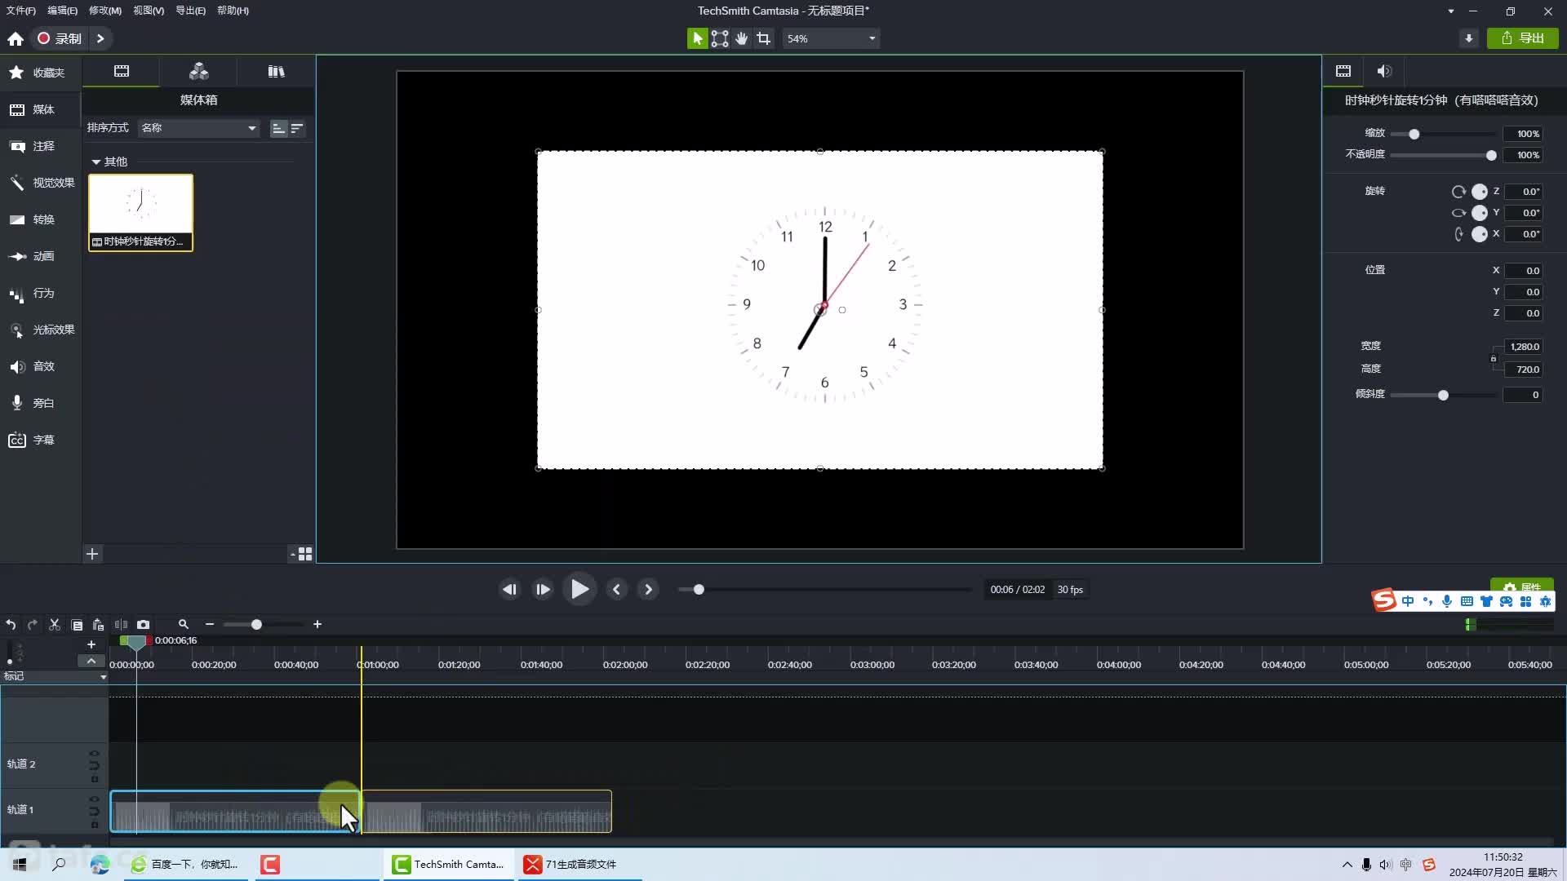The image size is (1567, 881).
Task: Open the sort-by 名称 dropdown
Action: point(198,128)
